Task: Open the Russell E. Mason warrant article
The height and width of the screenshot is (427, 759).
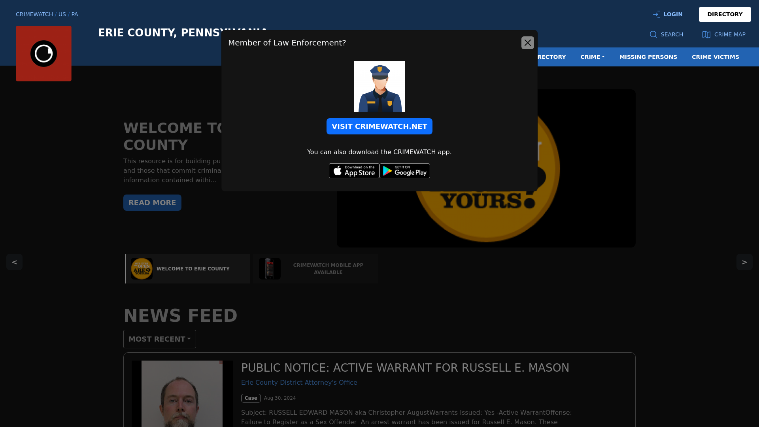Action: 405,368
